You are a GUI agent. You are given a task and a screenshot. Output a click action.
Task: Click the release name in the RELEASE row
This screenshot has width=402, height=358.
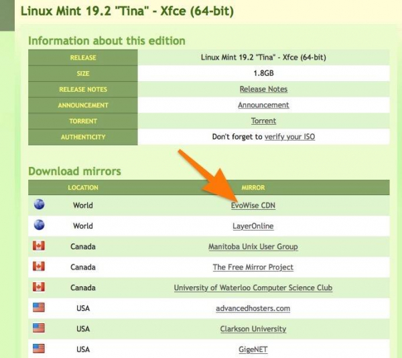(263, 57)
